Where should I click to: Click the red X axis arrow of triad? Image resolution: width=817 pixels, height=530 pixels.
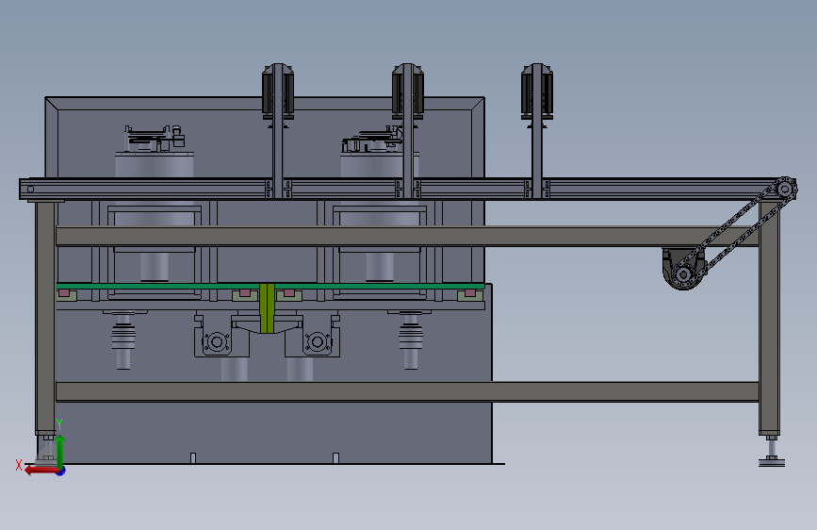(x=41, y=471)
